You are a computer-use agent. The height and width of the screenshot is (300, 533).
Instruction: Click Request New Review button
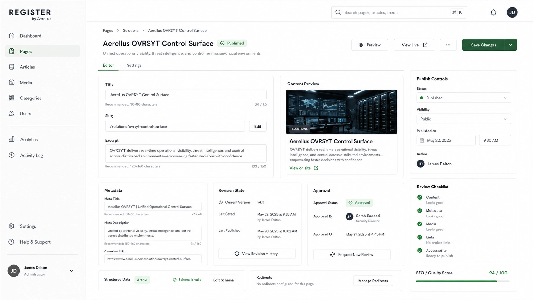(x=352, y=255)
